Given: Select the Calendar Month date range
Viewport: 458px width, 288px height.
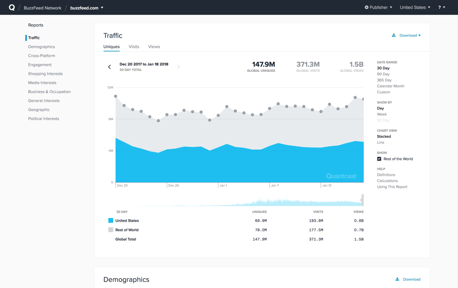Looking at the screenshot, I should tap(391, 86).
